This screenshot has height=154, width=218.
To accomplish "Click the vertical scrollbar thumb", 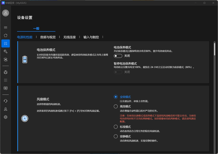I will tap(214, 49).
